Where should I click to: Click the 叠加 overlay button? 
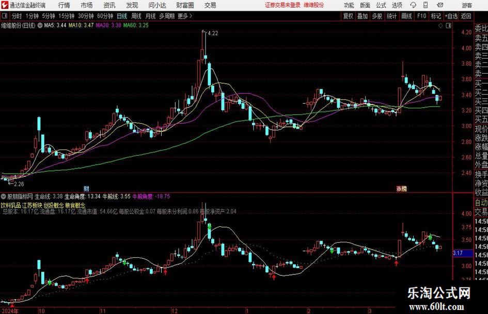pos(363,16)
